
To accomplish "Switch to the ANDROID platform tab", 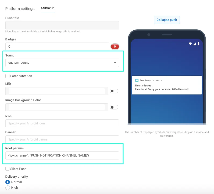I will tap(48, 9).
